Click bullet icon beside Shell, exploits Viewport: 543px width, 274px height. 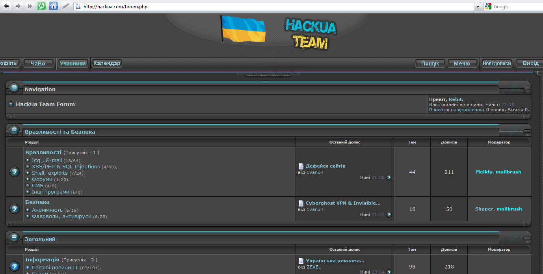point(28,173)
